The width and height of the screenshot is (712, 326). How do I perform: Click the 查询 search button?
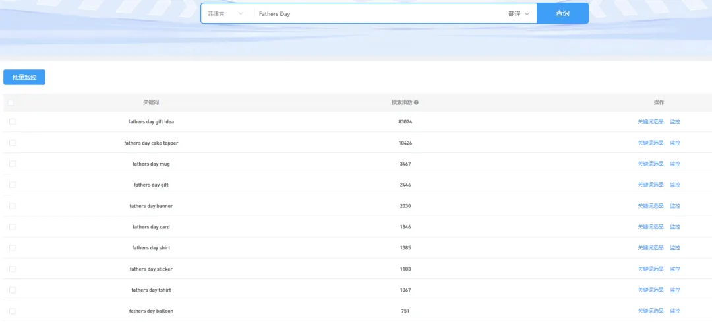point(562,14)
